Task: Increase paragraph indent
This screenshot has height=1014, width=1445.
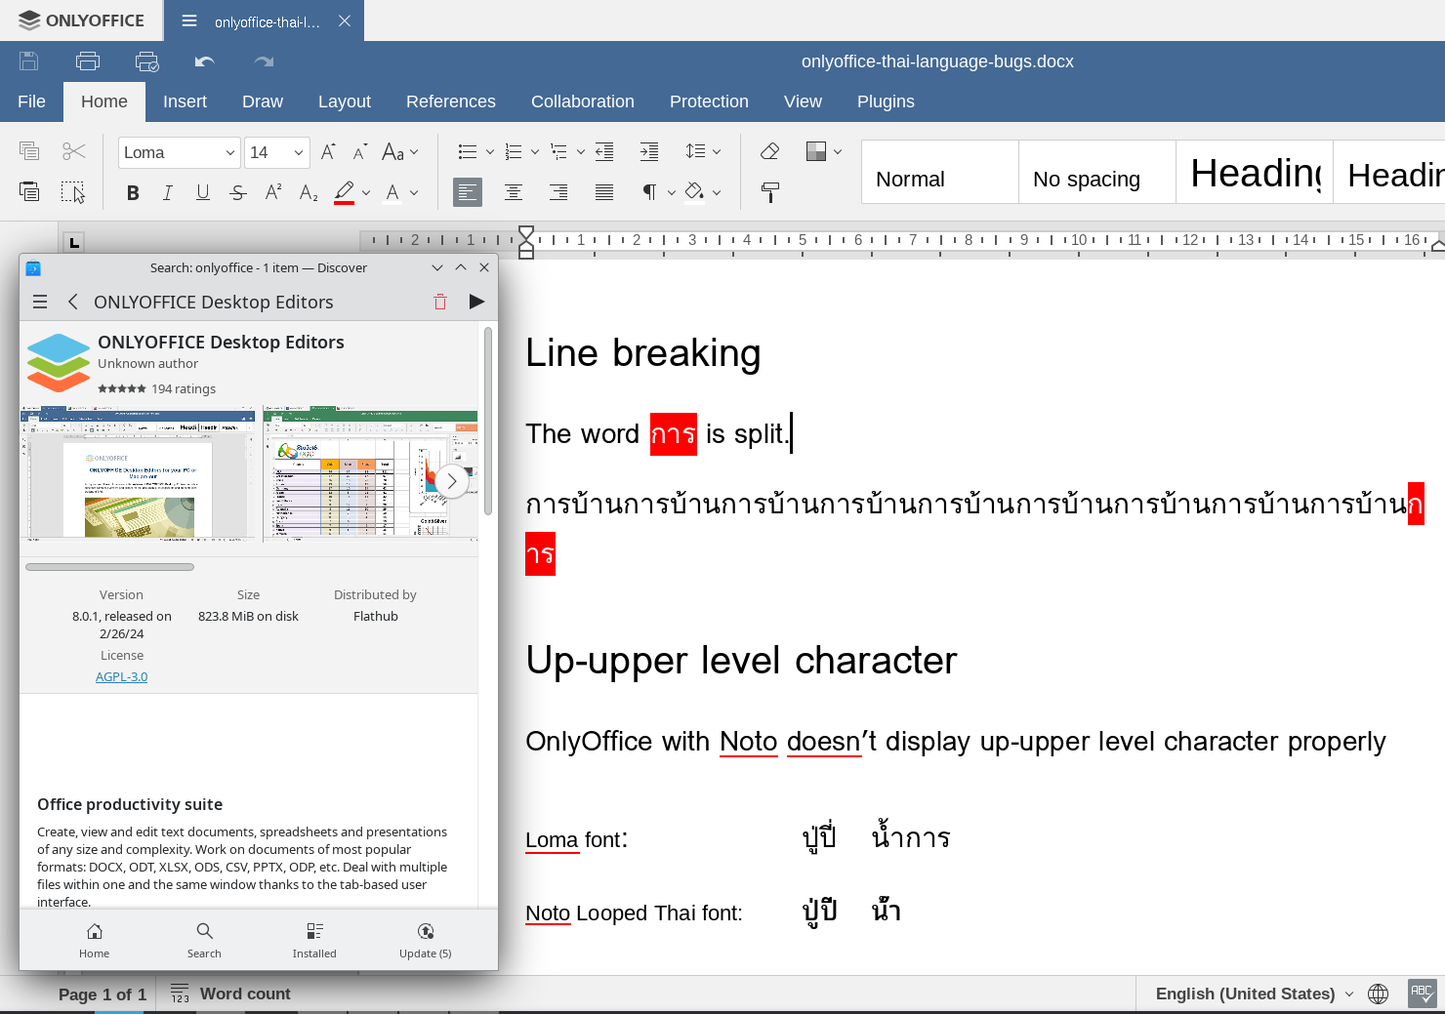Action: coord(649,151)
